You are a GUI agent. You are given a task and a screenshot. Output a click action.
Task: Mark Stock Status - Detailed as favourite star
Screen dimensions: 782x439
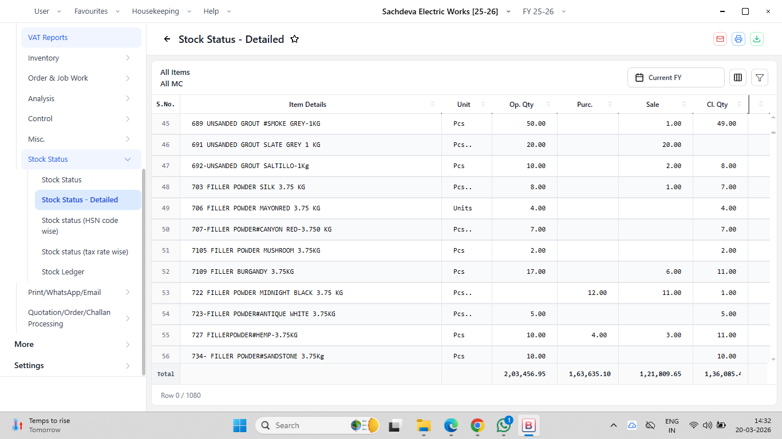pos(294,39)
